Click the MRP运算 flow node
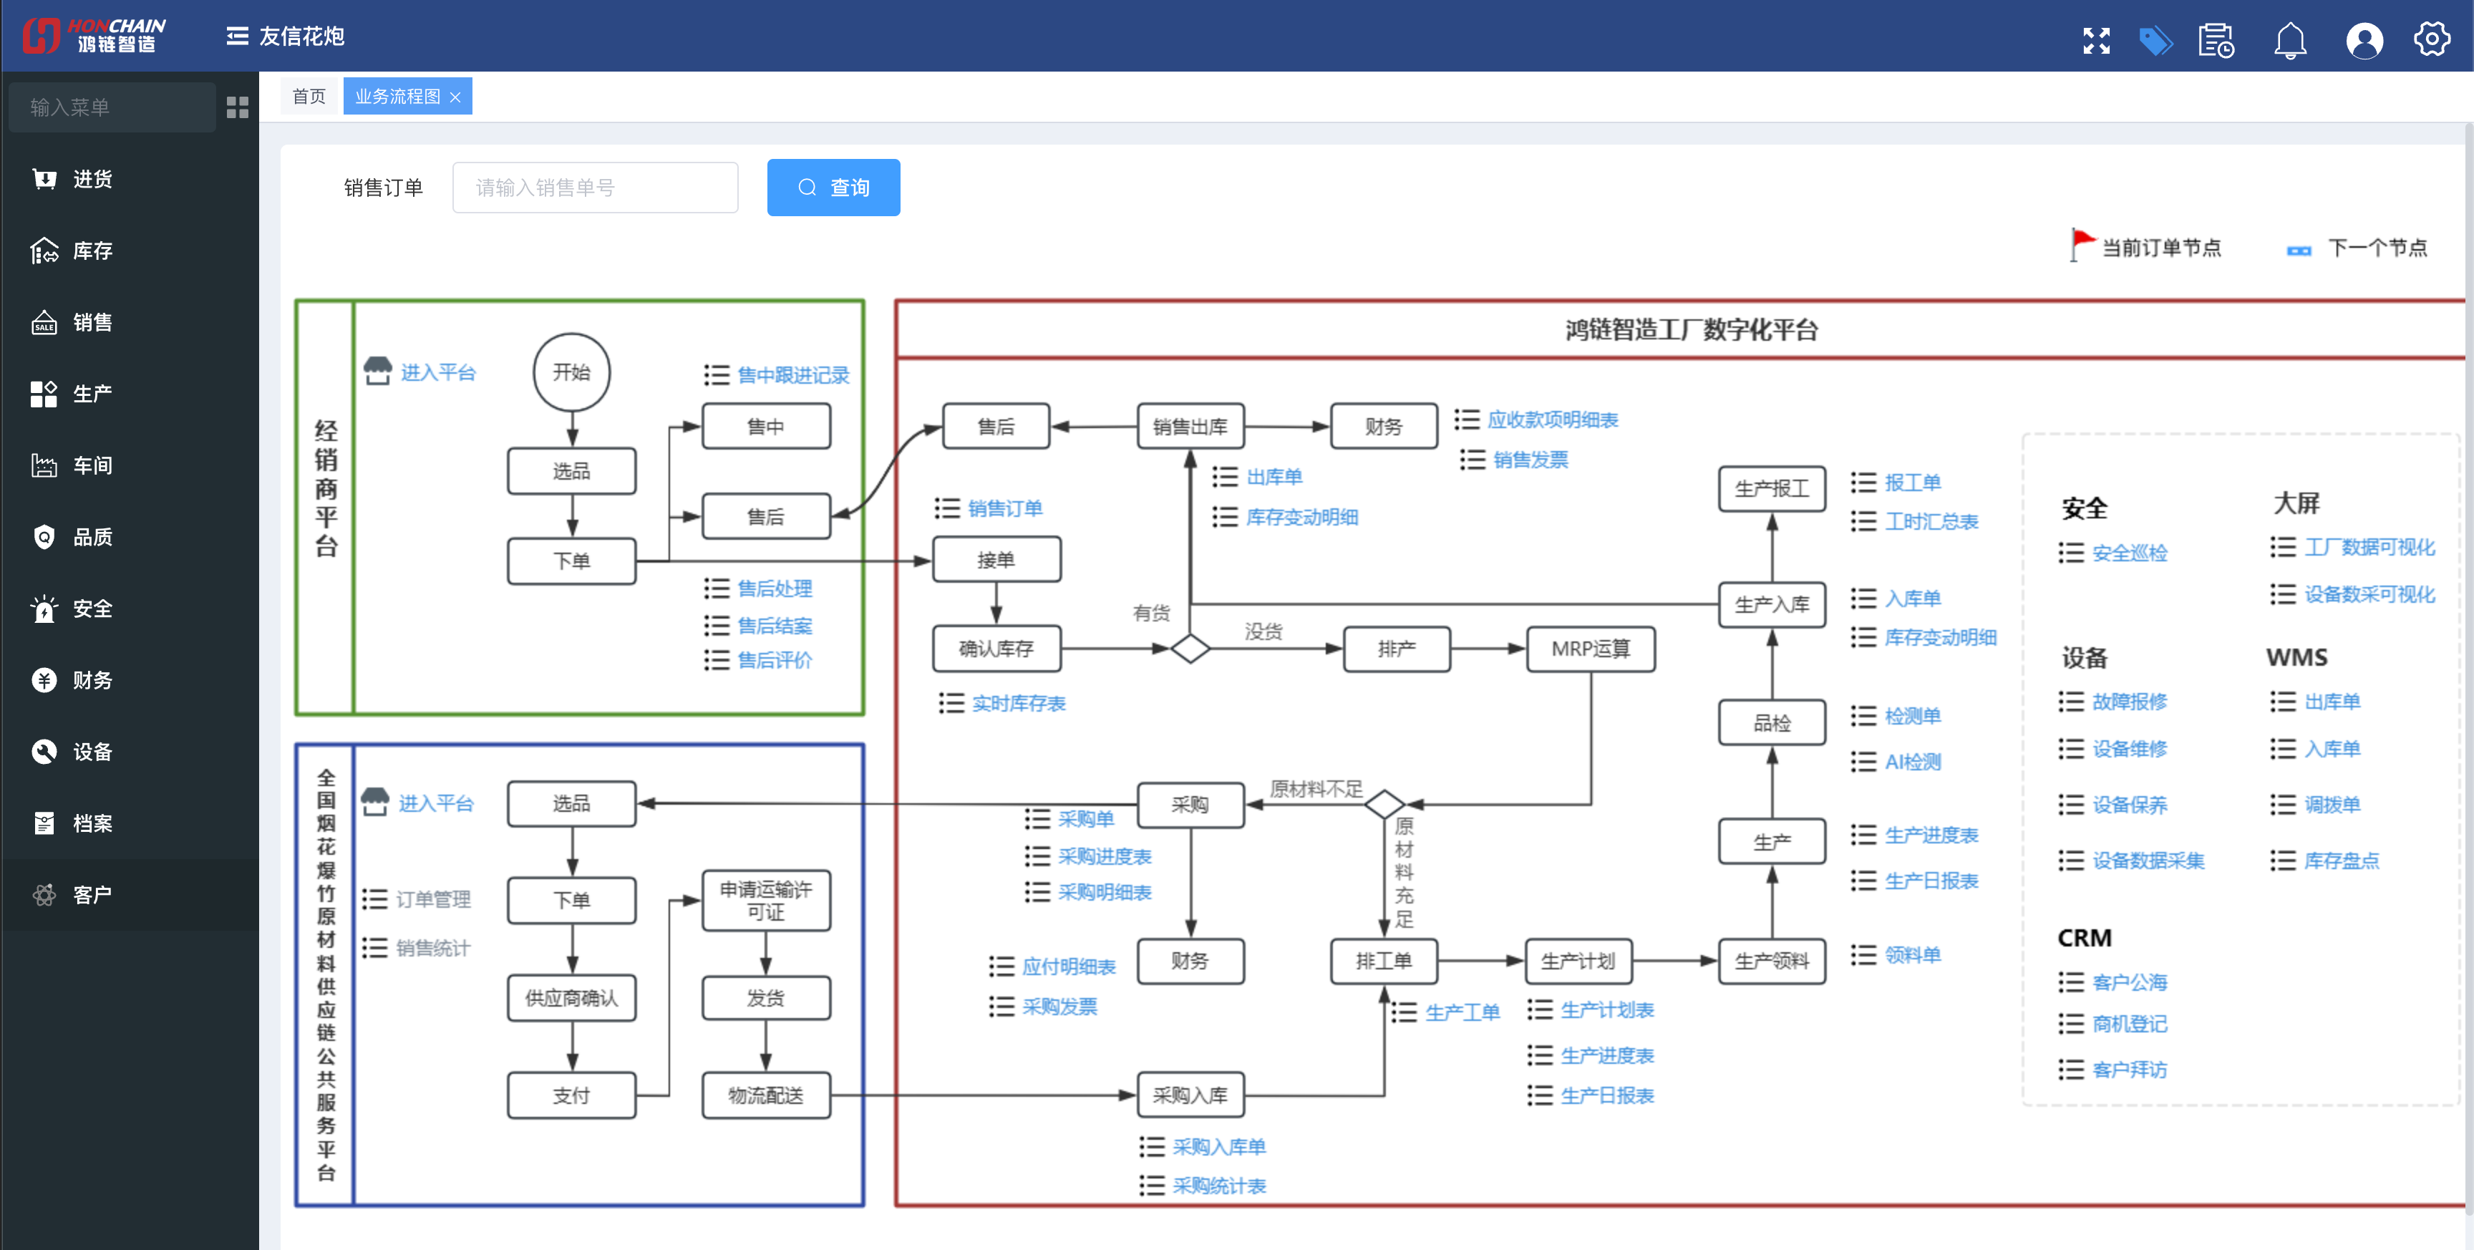Image resolution: width=2474 pixels, height=1250 pixels. tap(1591, 649)
